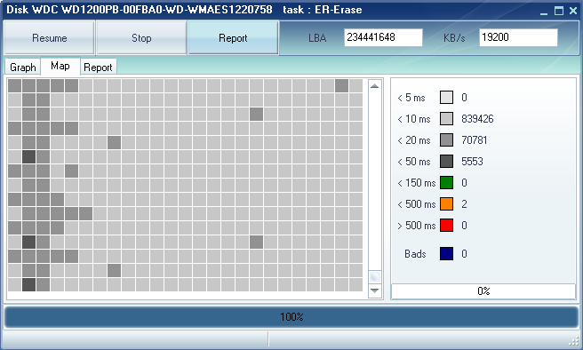
Task: Maximize the disk task window
Action: pyautogui.click(x=559, y=11)
